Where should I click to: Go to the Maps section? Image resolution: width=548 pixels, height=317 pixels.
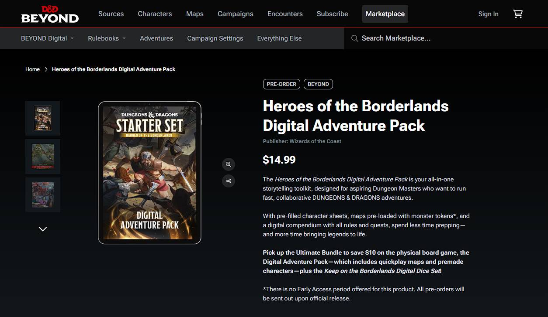tap(194, 14)
